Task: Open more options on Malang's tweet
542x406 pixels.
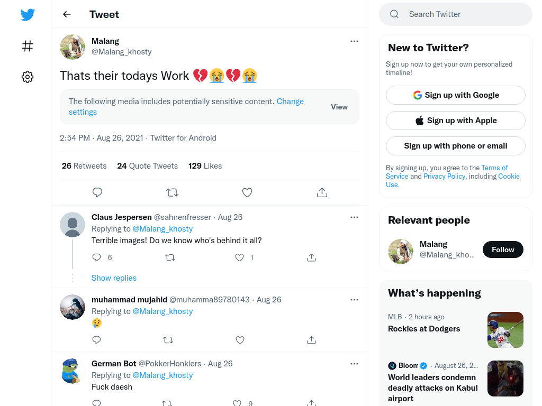Action: click(x=354, y=41)
